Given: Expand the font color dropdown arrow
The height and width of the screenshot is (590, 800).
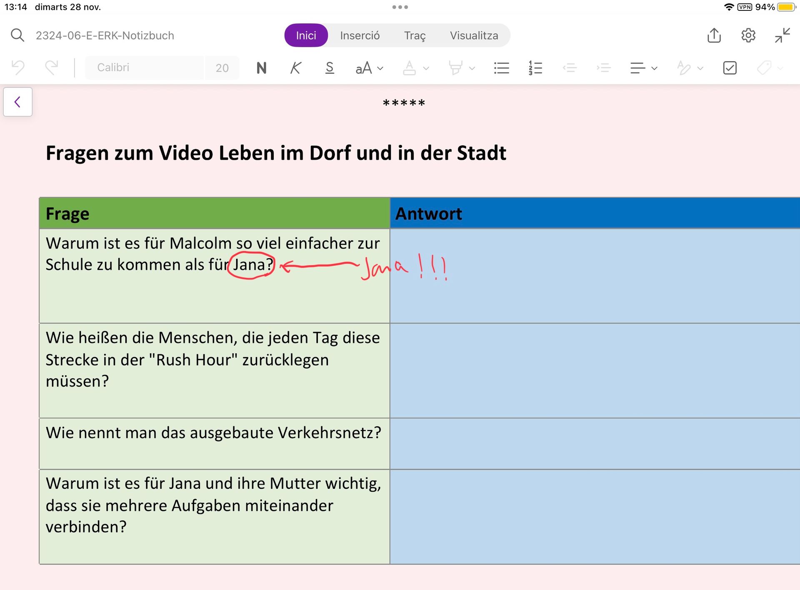Looking at the screenshot, I should coord(426,68).
